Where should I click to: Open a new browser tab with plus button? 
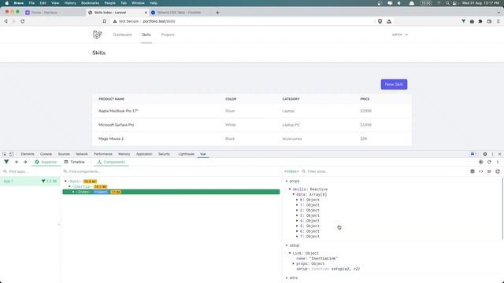(x=217, y=13)
